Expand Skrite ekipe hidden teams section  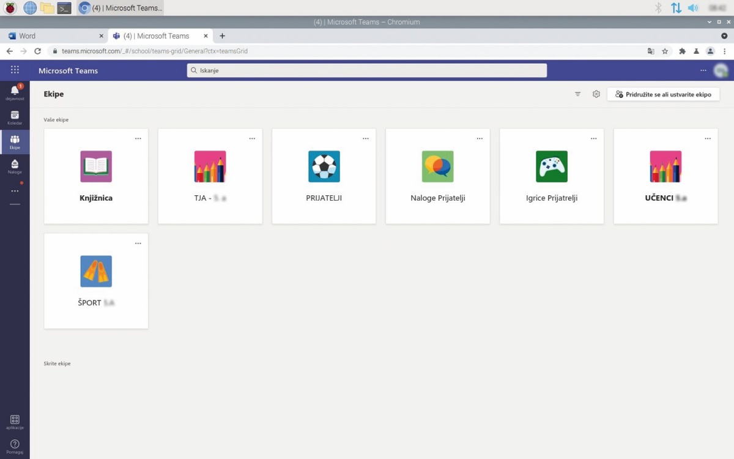(x=57, y=364)
